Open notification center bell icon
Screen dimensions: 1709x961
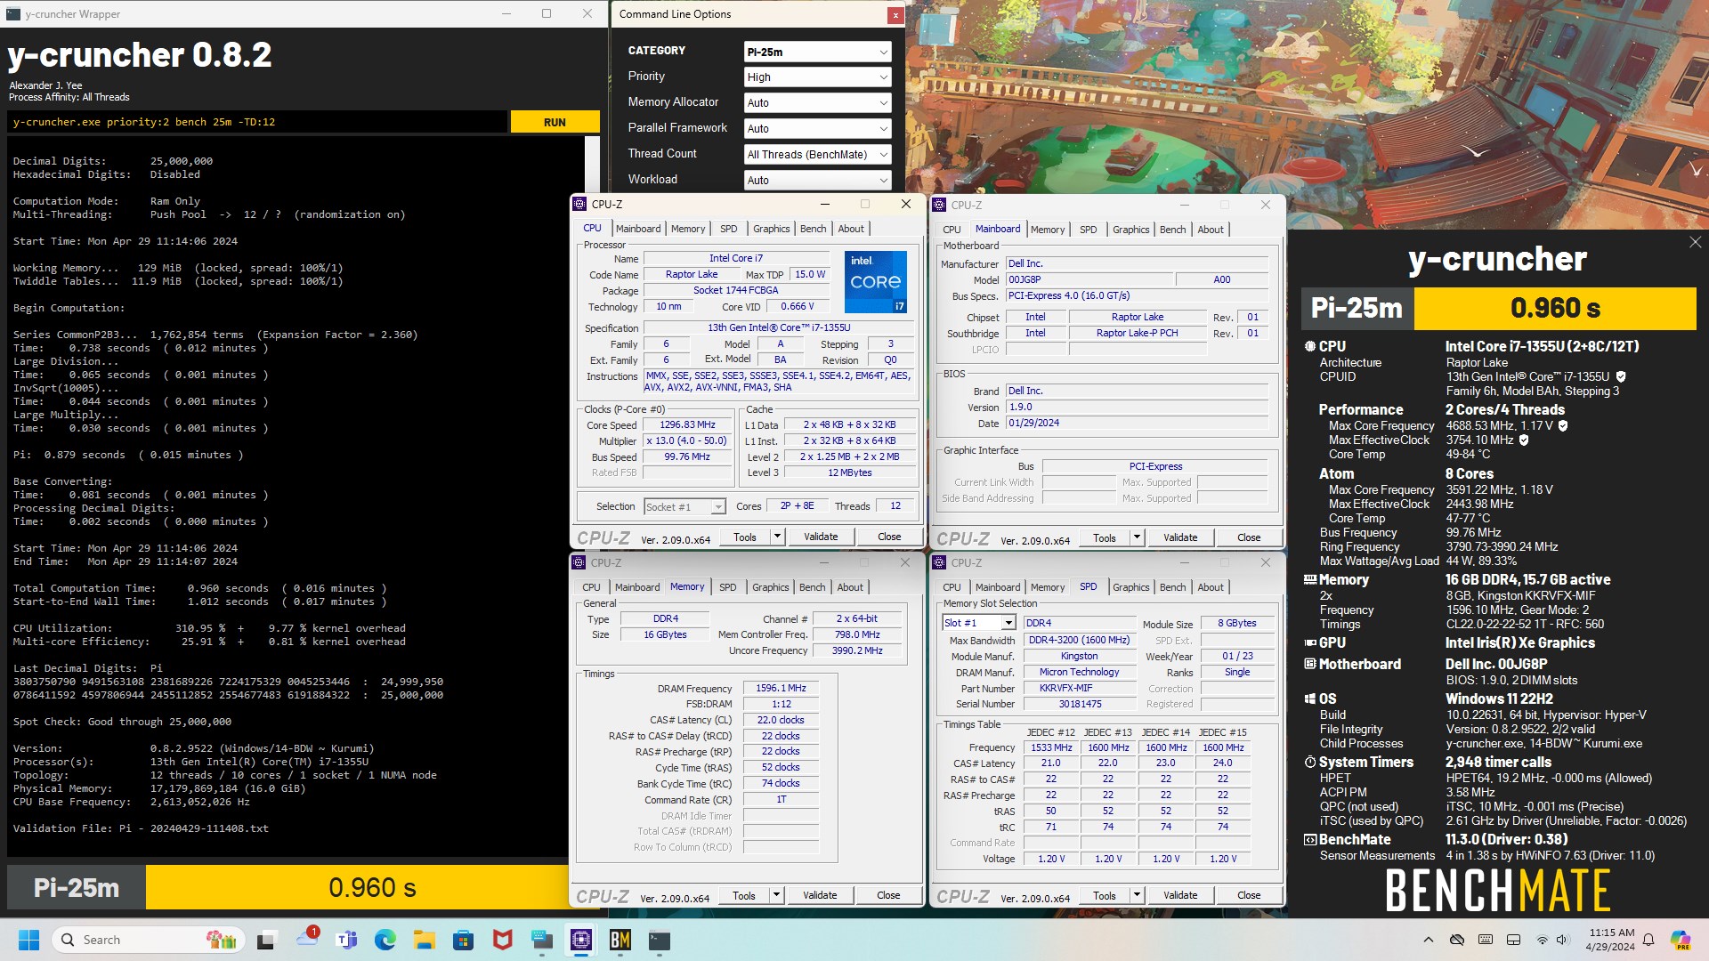point(1648,940)
